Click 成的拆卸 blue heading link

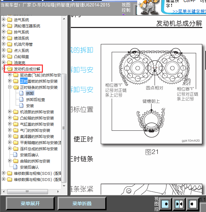[x=82, y=50]
